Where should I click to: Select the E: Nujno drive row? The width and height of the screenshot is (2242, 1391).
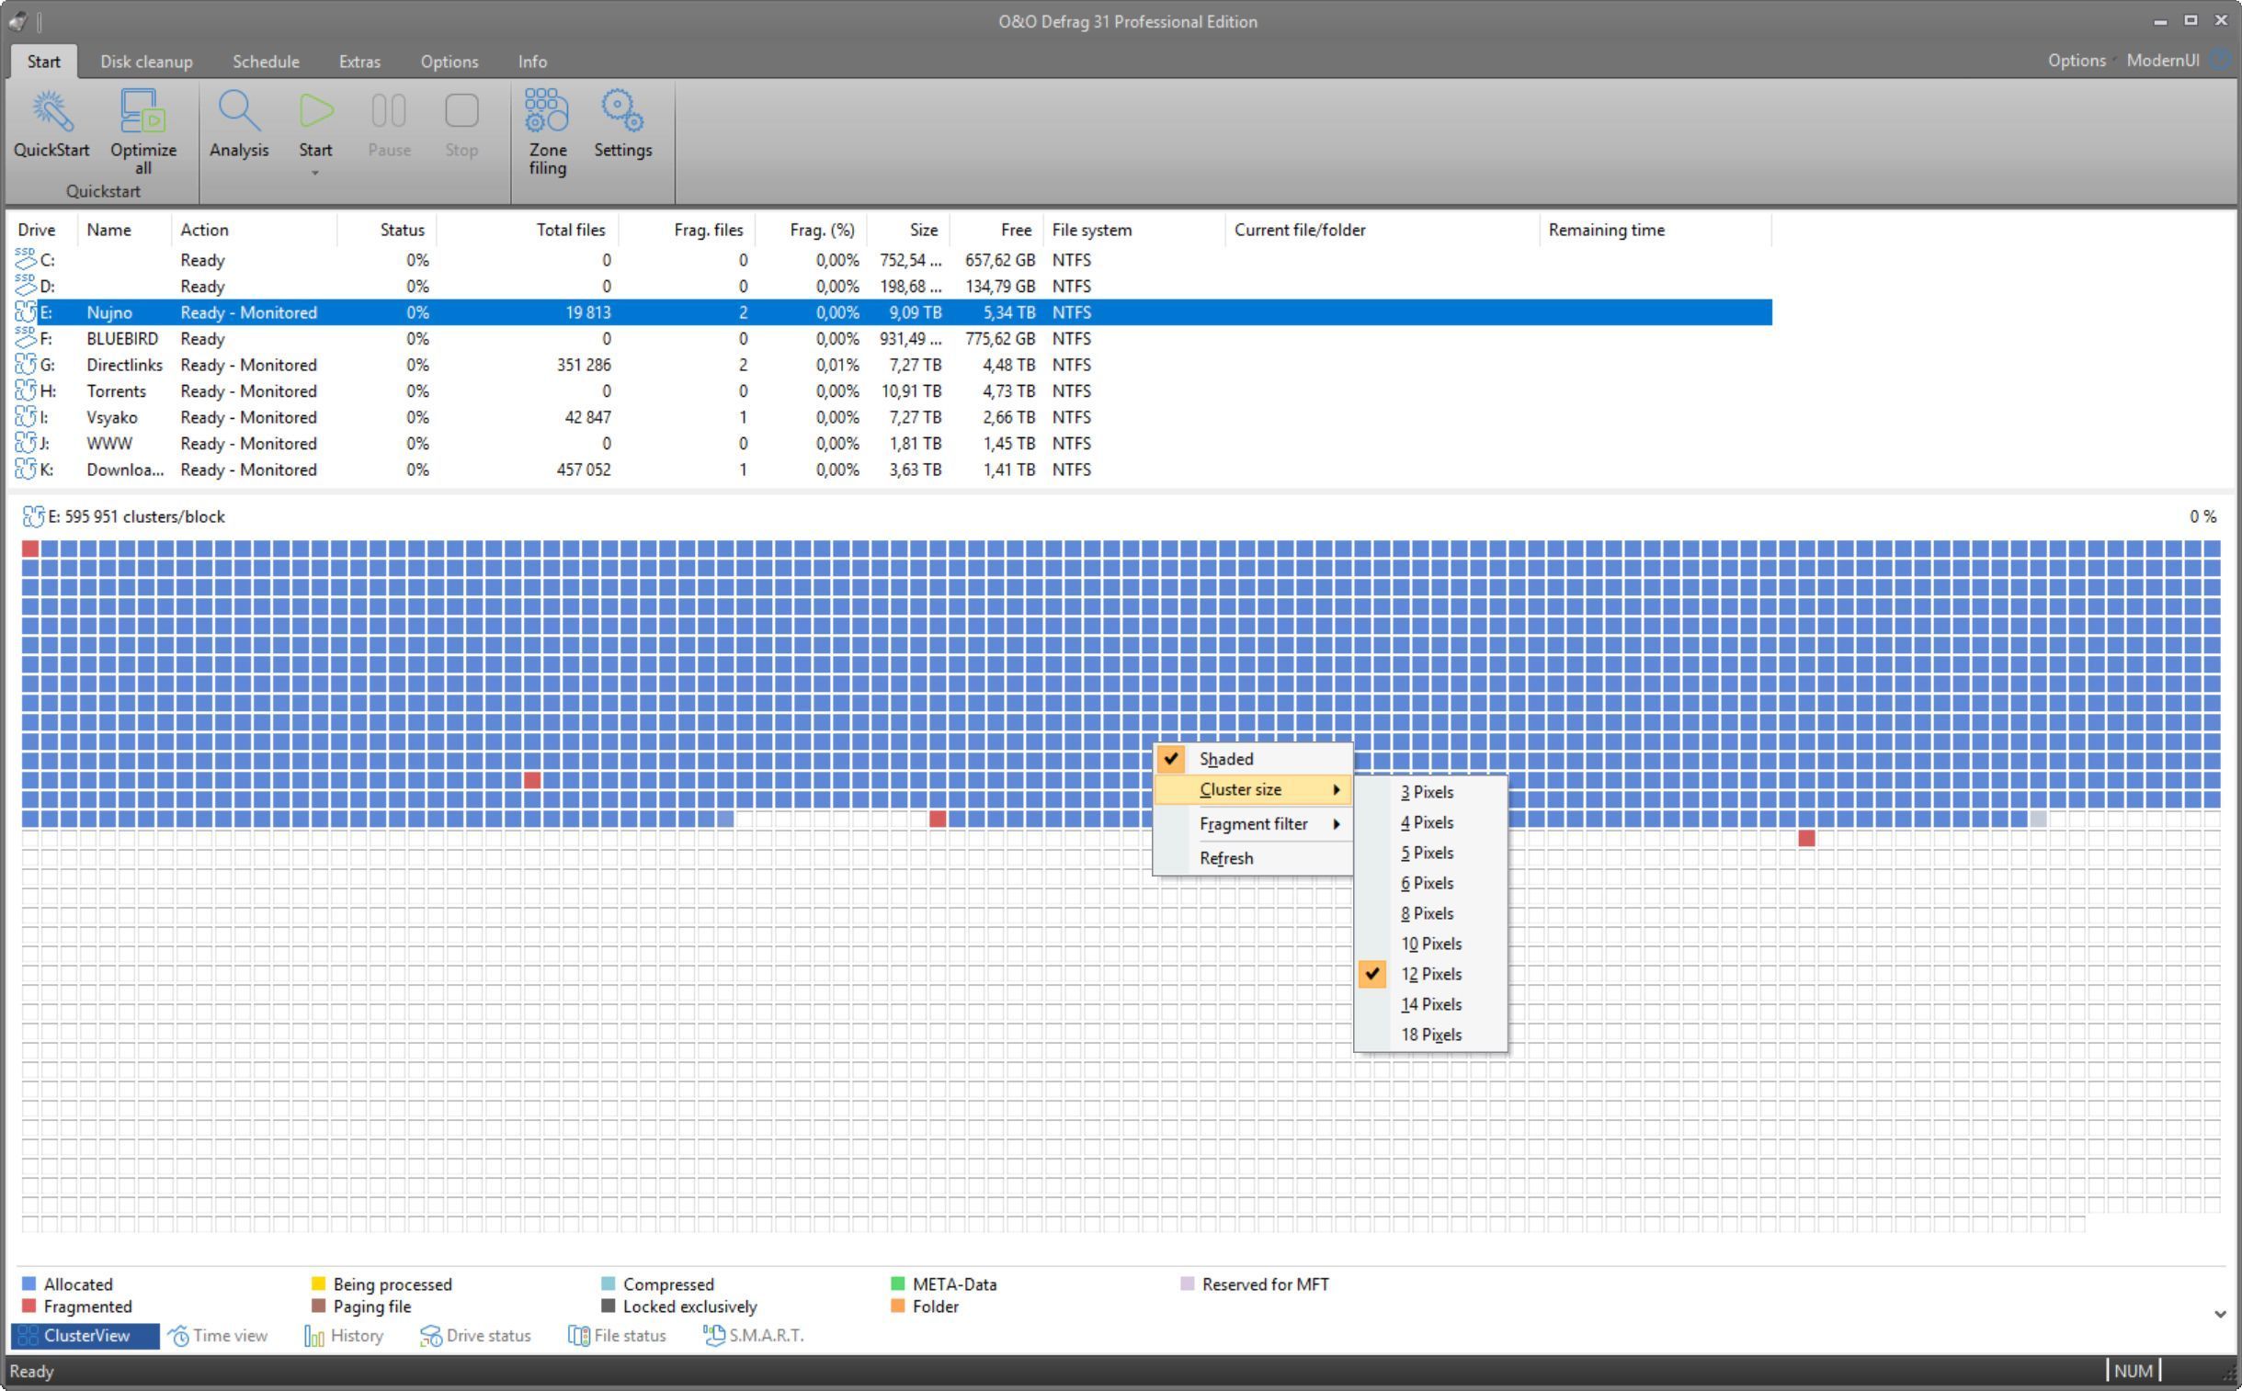892,312
